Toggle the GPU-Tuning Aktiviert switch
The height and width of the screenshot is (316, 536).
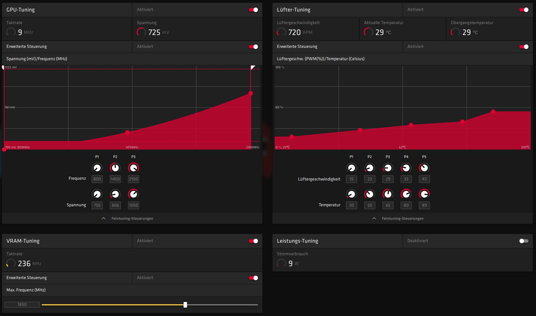point(253,10)
